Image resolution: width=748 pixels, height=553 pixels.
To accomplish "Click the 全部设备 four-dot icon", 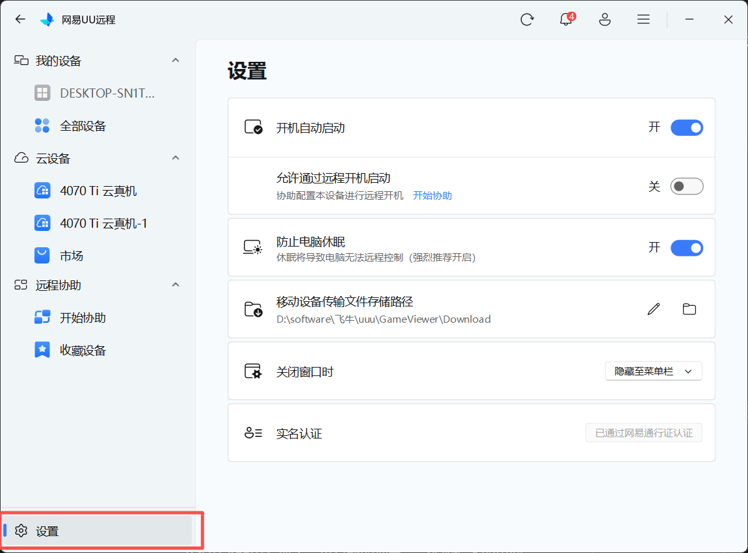I will [42, 126].
